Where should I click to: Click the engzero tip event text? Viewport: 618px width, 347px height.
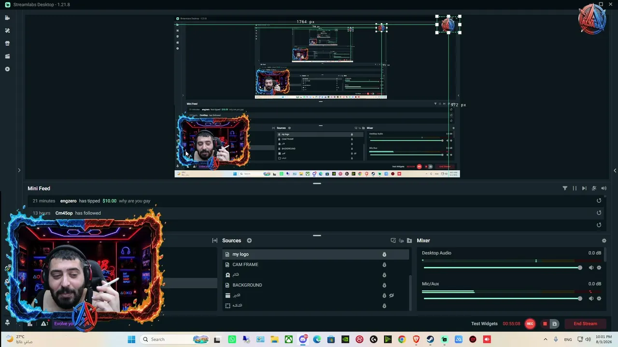(105, 201)
